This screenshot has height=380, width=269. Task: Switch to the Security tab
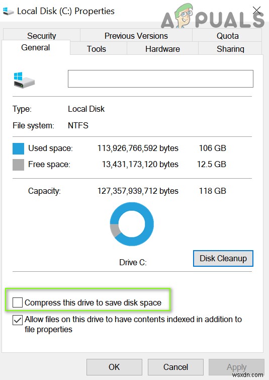41,36
